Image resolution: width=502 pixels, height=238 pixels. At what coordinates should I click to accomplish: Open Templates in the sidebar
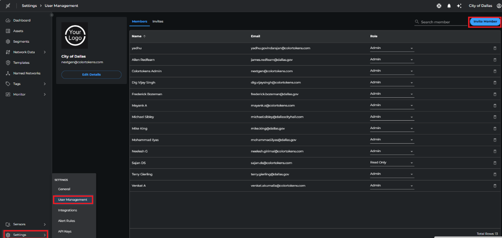21,63
